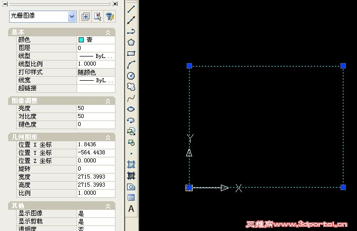This screenshot has height=231, width=357.
Task: Select the Insert Block tool
Action: click(131, 131)
